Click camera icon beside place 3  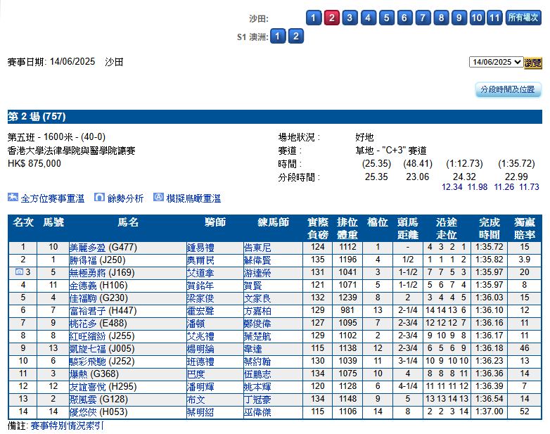point(19,272)
